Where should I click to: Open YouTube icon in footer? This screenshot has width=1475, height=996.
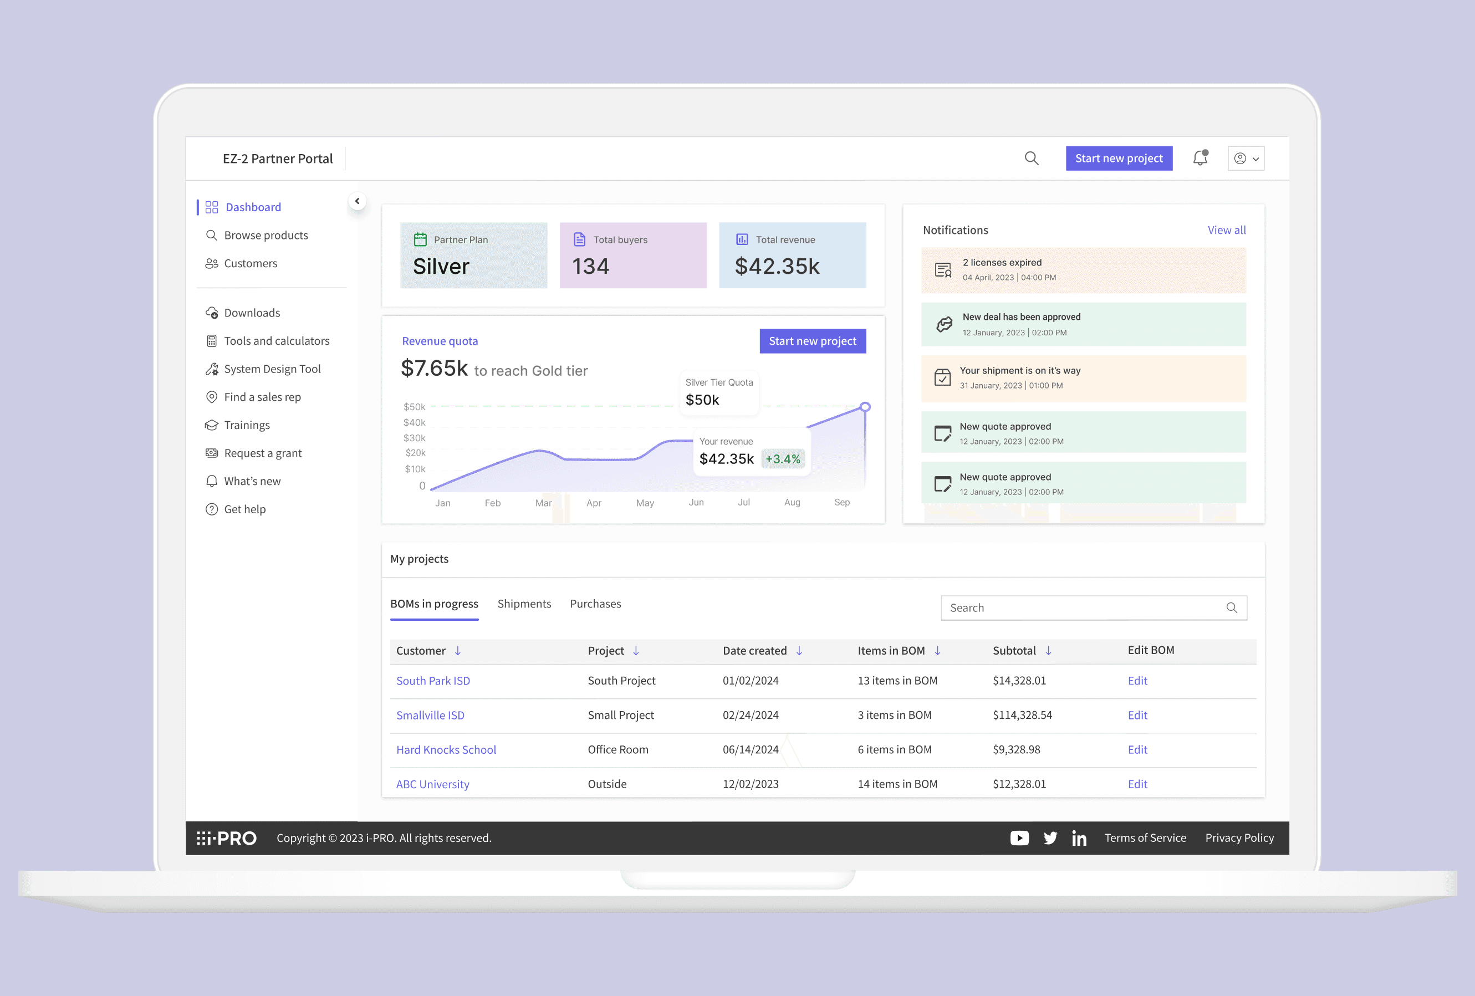pyautogui.click(x=1019, y=838)
